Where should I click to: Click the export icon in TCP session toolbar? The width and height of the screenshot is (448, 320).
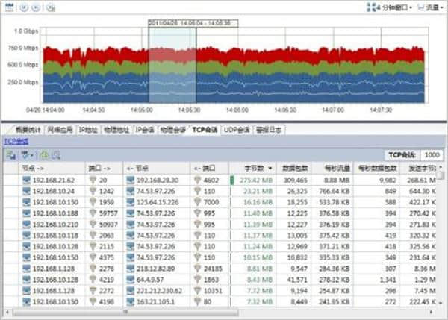click(x=11, y=154)
